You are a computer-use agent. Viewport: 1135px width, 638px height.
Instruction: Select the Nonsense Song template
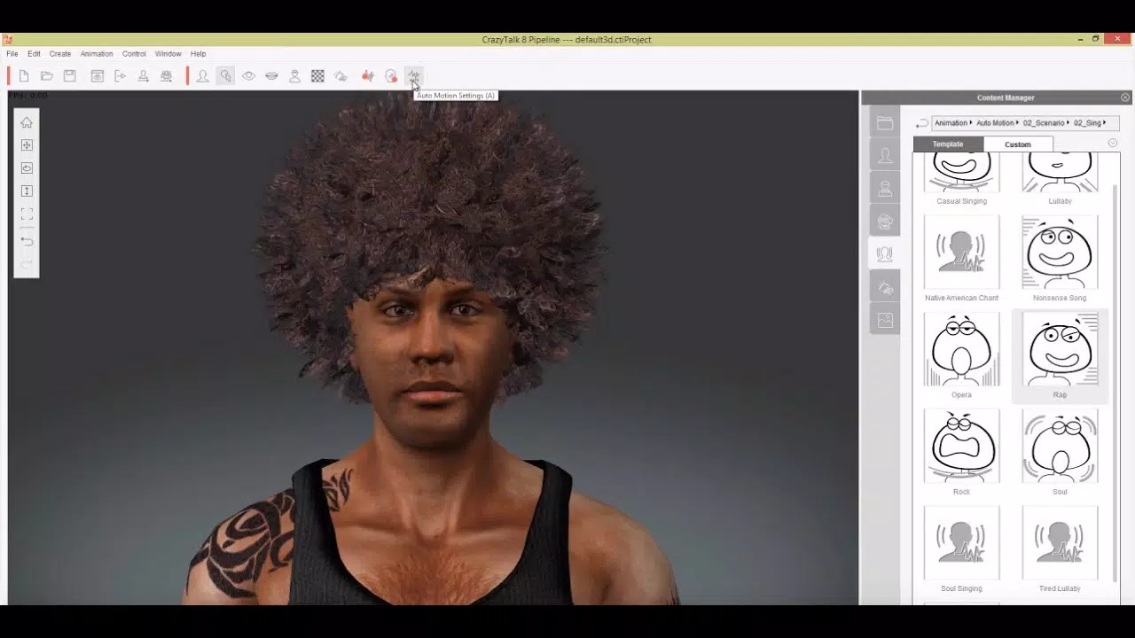point(1060,259)
